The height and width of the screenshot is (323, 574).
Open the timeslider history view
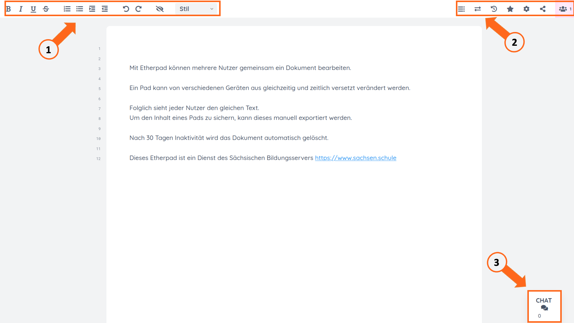[494, 9]
